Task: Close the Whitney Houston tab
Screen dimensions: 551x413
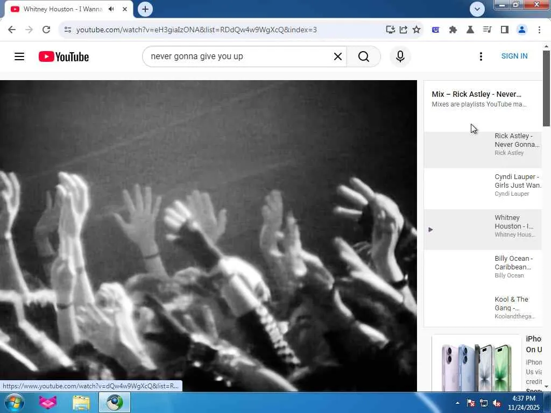Action: tap(125, 9)
